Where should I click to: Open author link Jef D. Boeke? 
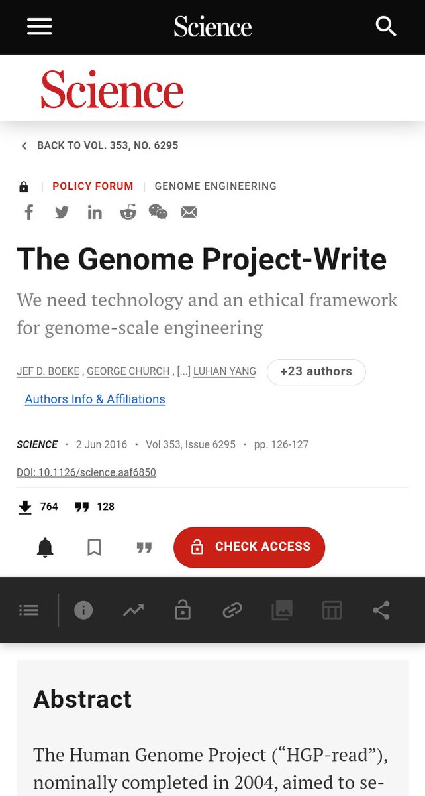pyautogui.click(x=48, y=371)
